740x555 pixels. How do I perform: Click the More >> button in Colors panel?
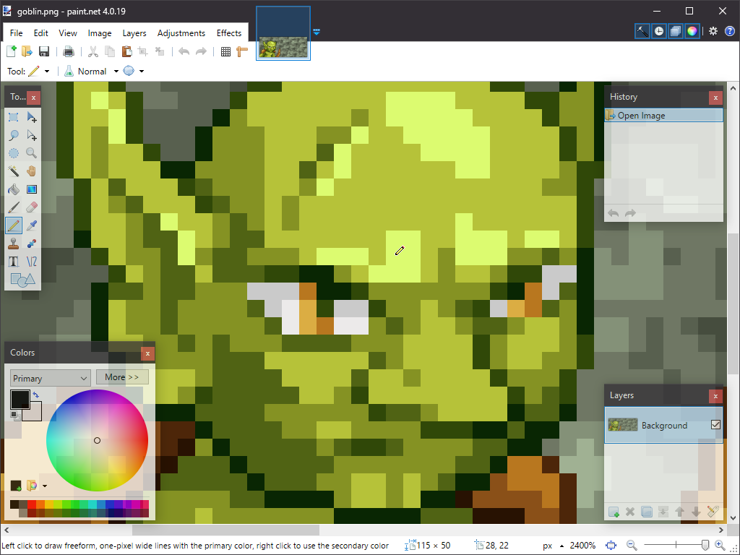click(x=122, y=377)
